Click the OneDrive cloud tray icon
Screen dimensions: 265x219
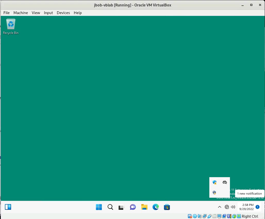[x=225, y=182]
